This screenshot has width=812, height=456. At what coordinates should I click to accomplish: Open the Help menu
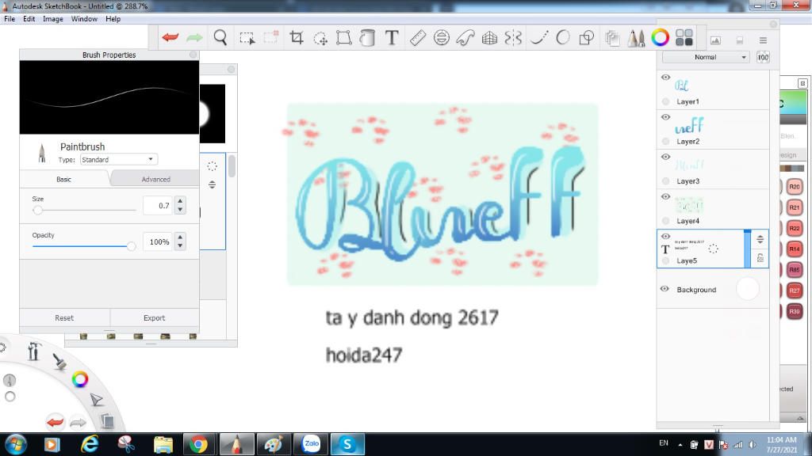pyautogui.click(x=113, y=19)
